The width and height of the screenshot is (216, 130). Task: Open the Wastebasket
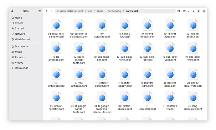[26, 39]
